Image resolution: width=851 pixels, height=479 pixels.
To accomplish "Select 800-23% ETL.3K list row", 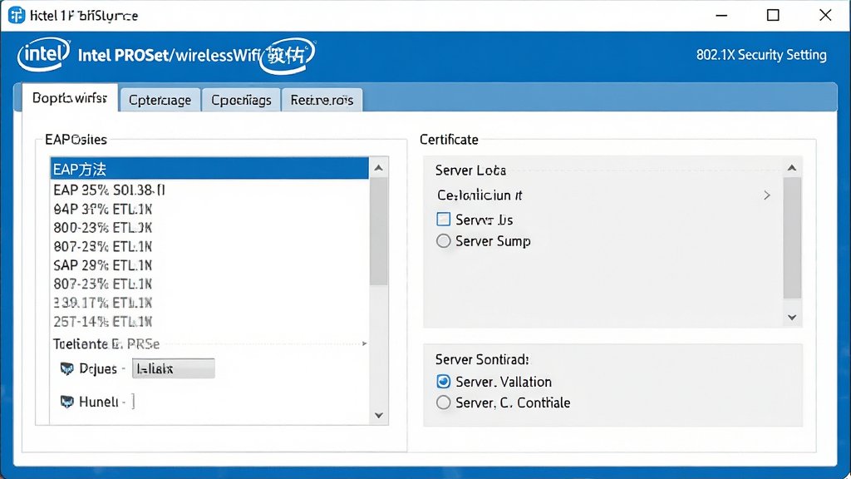I will point(209,228).
